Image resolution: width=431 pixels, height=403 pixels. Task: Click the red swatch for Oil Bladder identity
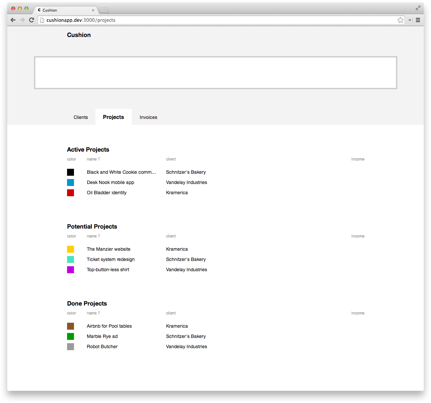(x=71, y=193)
